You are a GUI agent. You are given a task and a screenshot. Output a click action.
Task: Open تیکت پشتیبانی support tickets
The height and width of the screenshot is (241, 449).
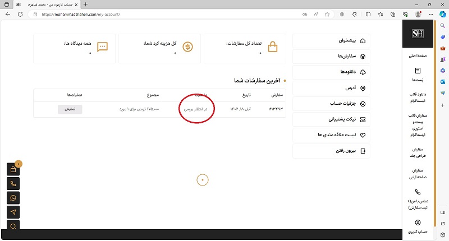332,119
